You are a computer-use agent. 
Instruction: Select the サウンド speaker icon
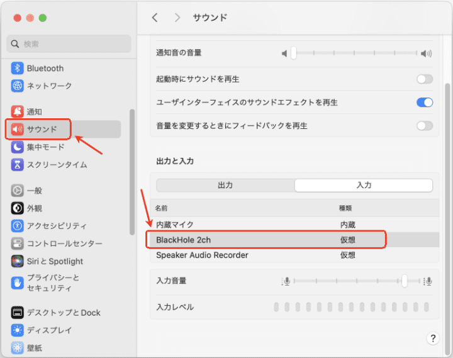pyautogui.click(x=18, y=129)
